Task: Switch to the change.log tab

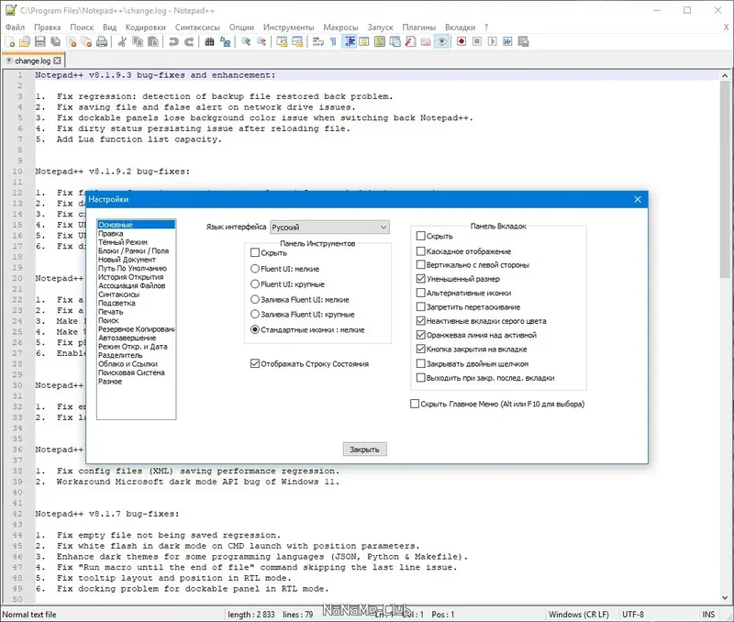Action: point(33,60)
